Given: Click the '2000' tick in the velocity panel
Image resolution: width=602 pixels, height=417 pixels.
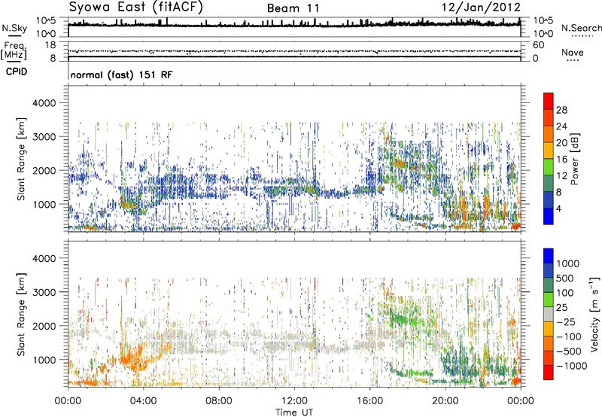Looking at the screenshot, I should point(44,326).
